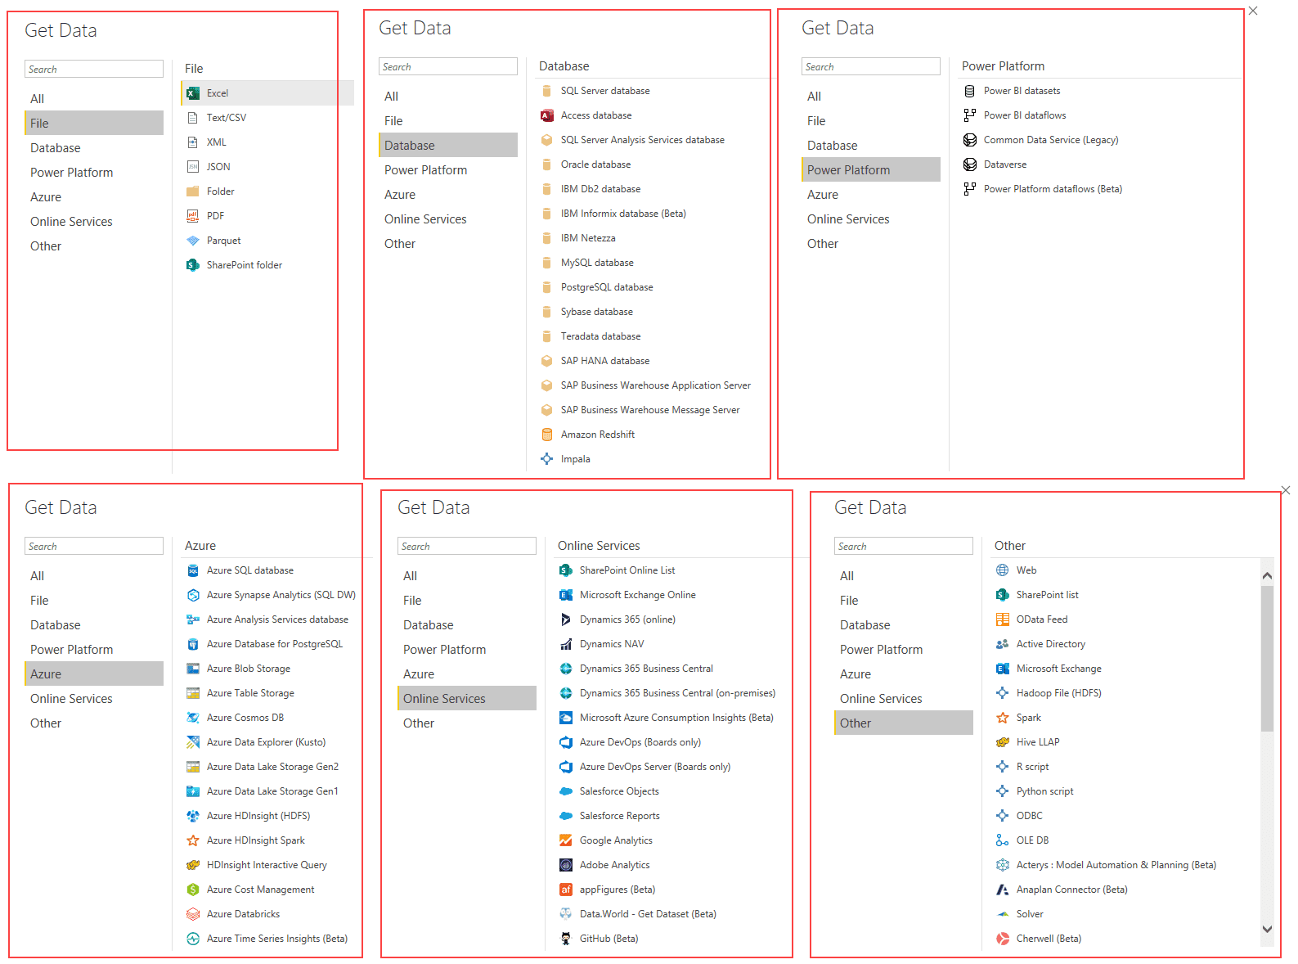The height and width of the screenshot is (964, 1298).
Task: Click the Active Directory icon
Action: [x=1003, y=644]
